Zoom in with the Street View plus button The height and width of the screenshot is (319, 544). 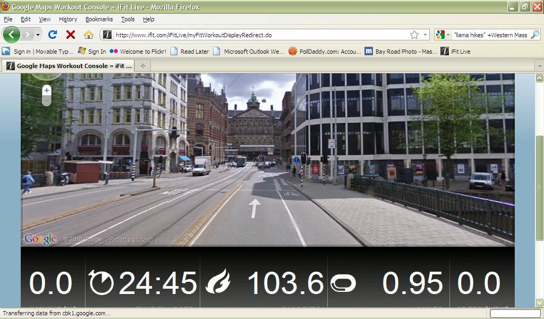click(46, 90)
